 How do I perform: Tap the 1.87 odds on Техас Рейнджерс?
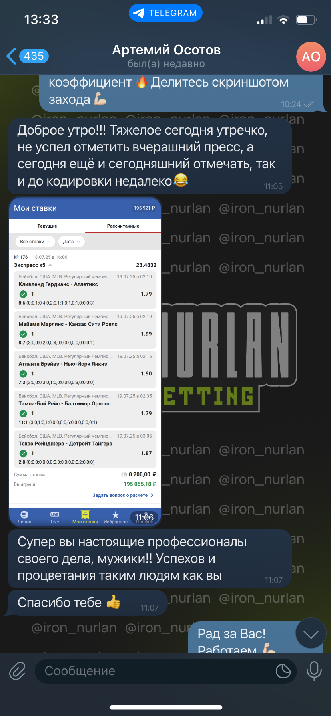pyautogui.click(x=146, y=453)
